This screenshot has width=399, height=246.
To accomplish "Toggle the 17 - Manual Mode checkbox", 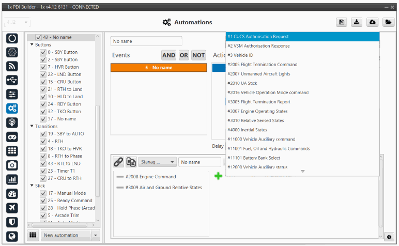I will tap(43, 193).
